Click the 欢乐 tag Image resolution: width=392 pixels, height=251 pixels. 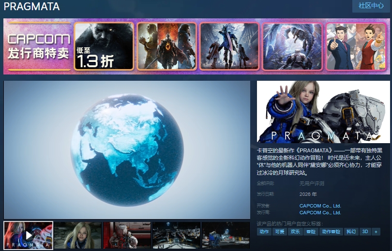pos(295,232)
